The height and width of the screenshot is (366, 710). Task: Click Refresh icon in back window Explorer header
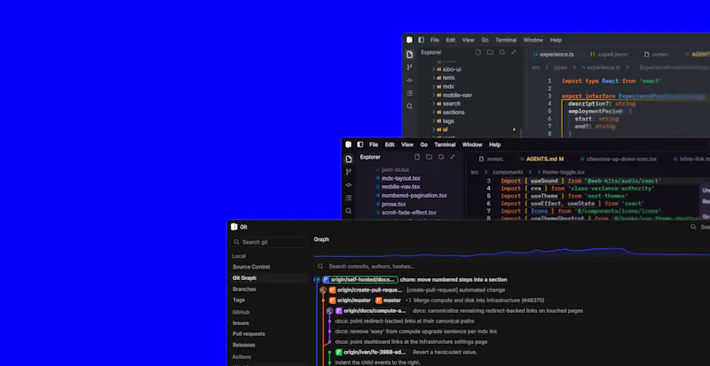(x=501, y=52)
